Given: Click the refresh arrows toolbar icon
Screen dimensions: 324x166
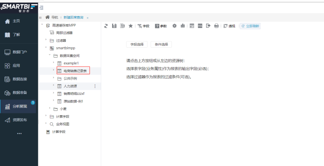Looking at the screenshot, I should tap(106, 26).
